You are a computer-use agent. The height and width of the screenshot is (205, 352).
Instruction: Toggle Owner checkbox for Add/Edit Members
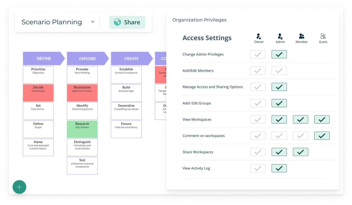point(258,71)
